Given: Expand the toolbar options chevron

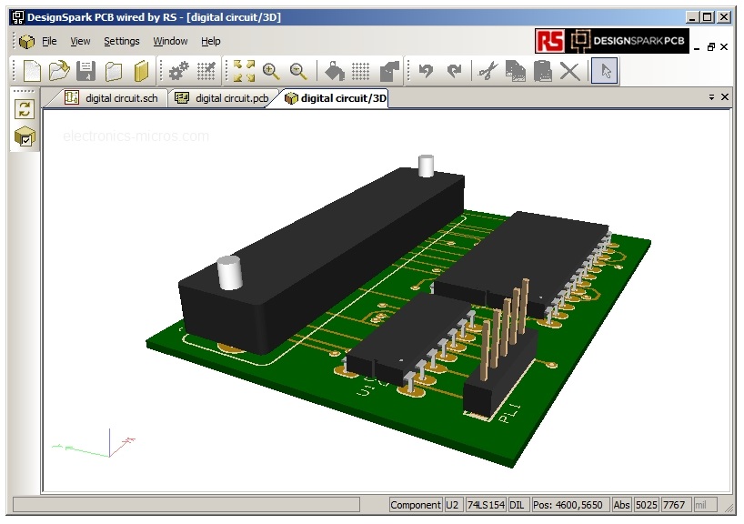Looking at the screenshot, I should point(711,95).
